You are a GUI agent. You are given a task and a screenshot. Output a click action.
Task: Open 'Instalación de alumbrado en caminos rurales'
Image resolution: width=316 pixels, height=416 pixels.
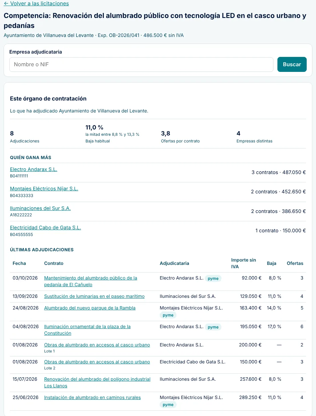click(x=92, y=397)
